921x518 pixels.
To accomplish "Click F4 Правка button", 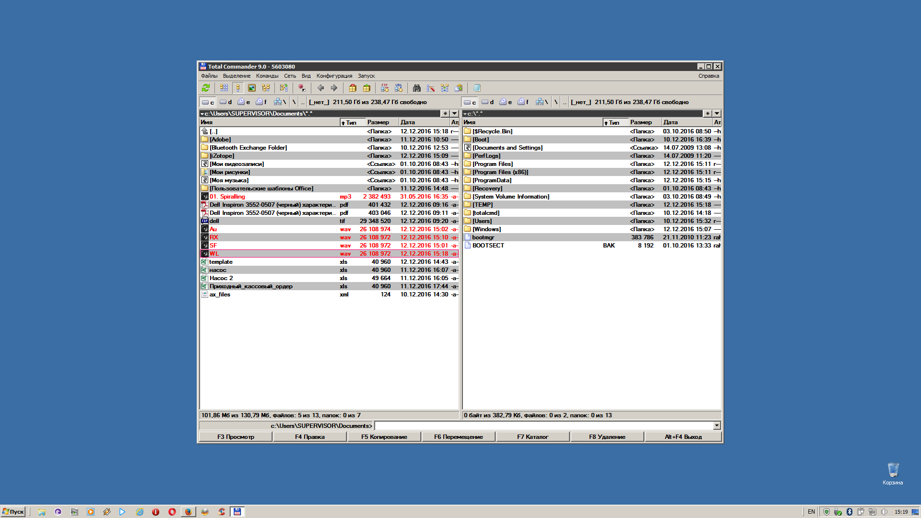I will click(x=310, y=437).
